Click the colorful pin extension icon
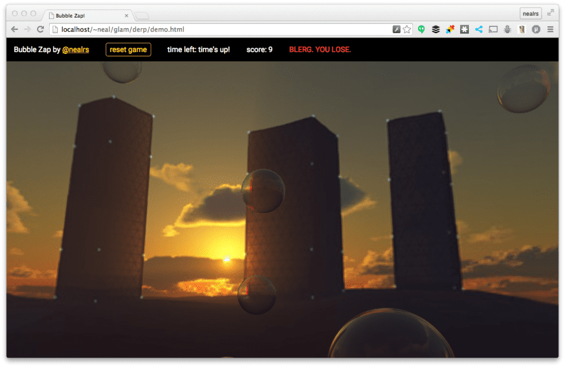565x367 pixels. (450, 29)
